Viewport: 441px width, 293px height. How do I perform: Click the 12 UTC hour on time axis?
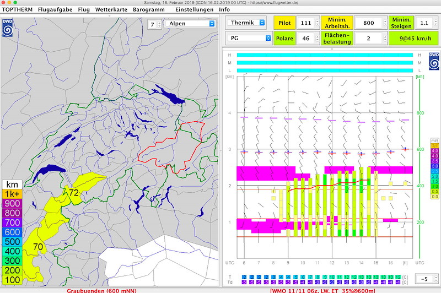pyautogui.click(x=332, y=263)
